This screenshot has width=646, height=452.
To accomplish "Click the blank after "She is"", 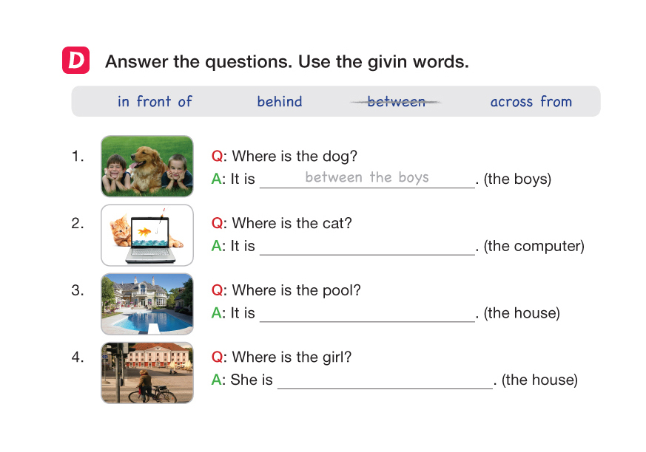I will click(x=384, y=380).
